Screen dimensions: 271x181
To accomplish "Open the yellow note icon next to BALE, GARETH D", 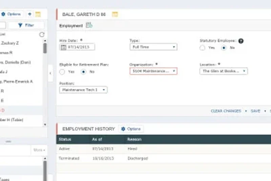I will click(x=115, y=14).
